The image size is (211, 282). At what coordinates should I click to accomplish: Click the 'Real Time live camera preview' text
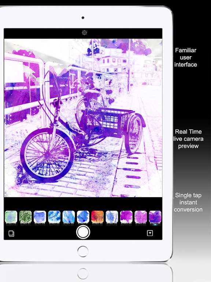coord(188,139)
